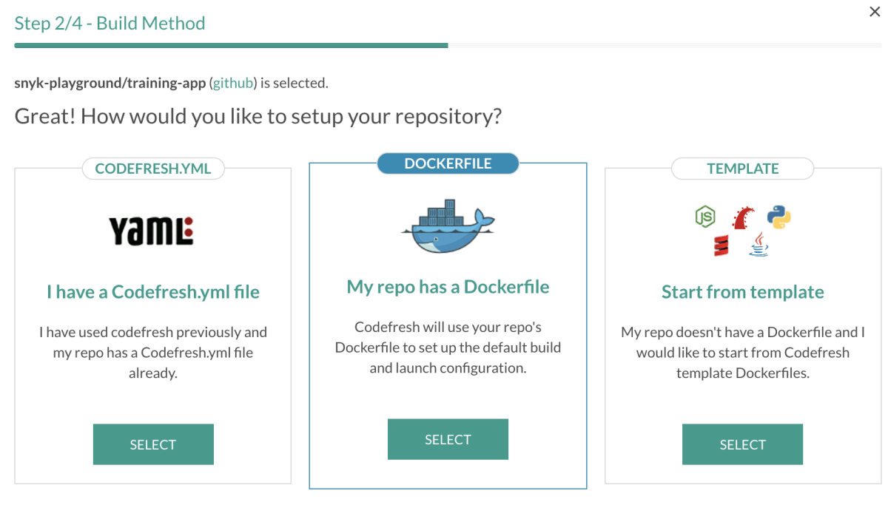Click the Ruby on Rails icon
This screenshot has width=888, height=522.
tap(743, 217)
